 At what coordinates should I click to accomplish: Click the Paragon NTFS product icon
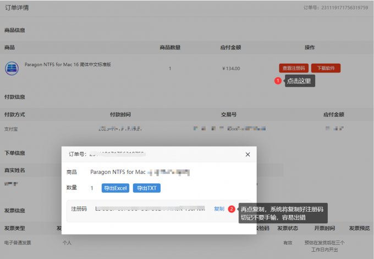click(x=12, y=69)
